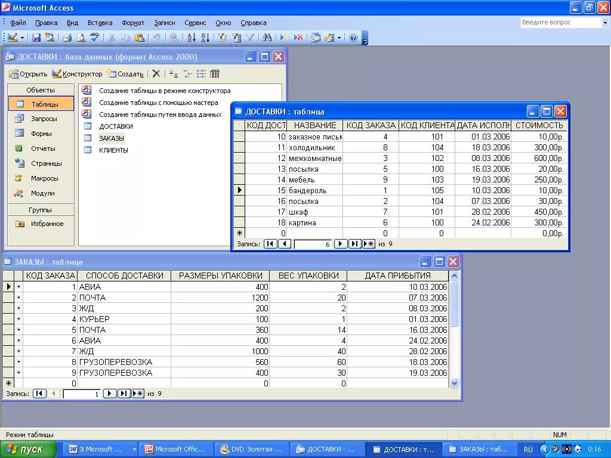Click Открыть button in database window
Screen dimensions: 611x458
click(28, 73)
